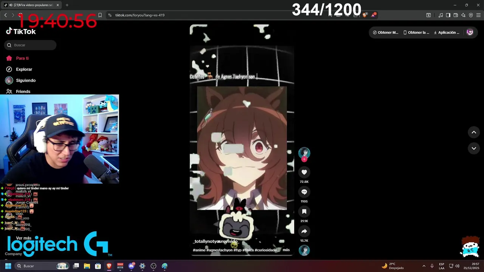This screenshot has height=272, width=484.
Task: Open the Brave media playlist music-note icon
Action: coord(441,15)
